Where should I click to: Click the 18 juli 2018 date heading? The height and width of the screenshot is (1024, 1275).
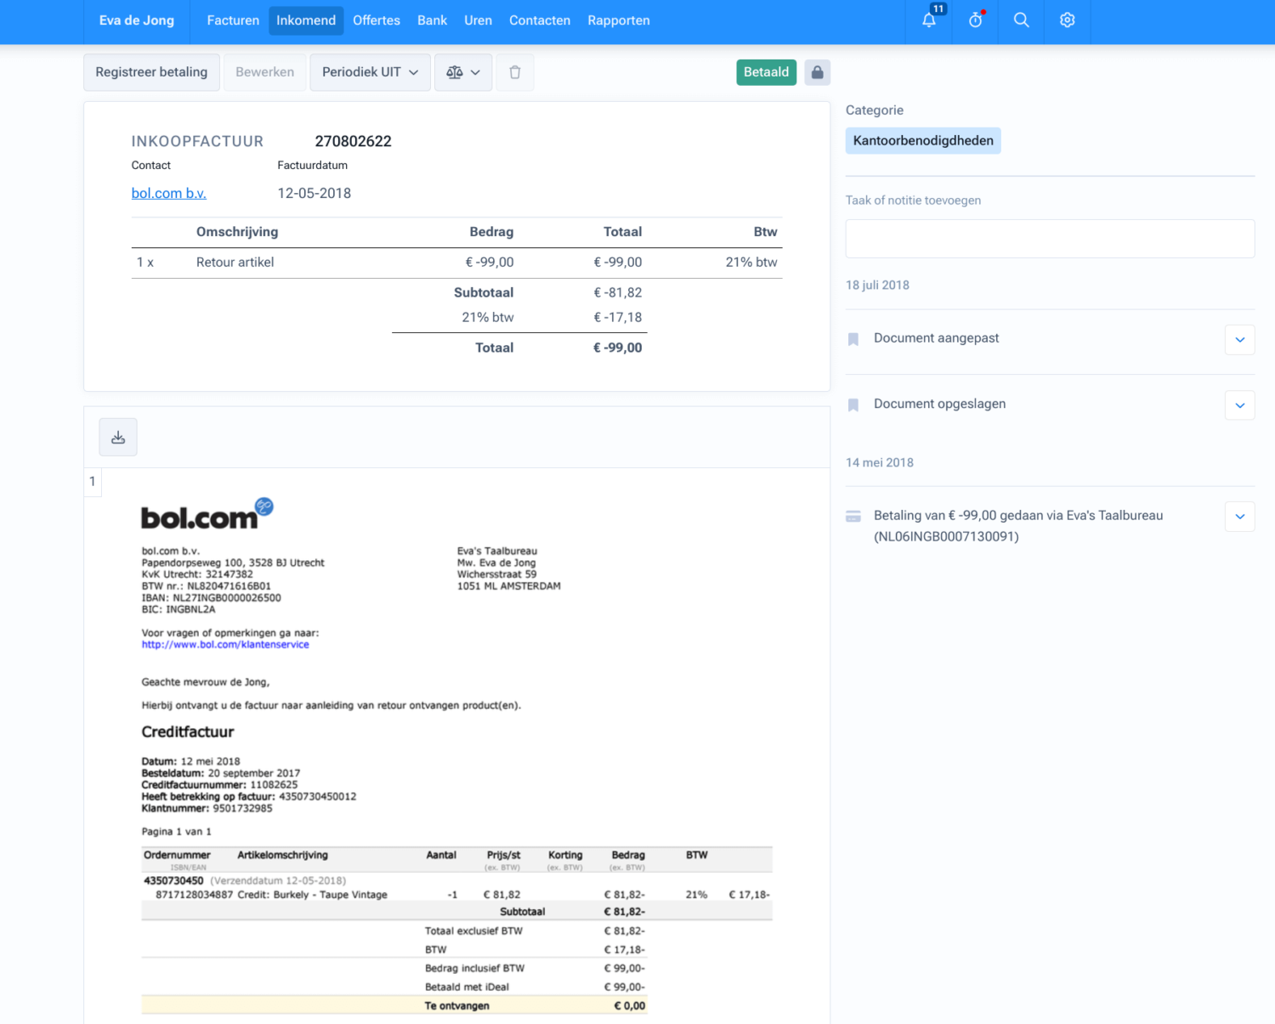877,286
